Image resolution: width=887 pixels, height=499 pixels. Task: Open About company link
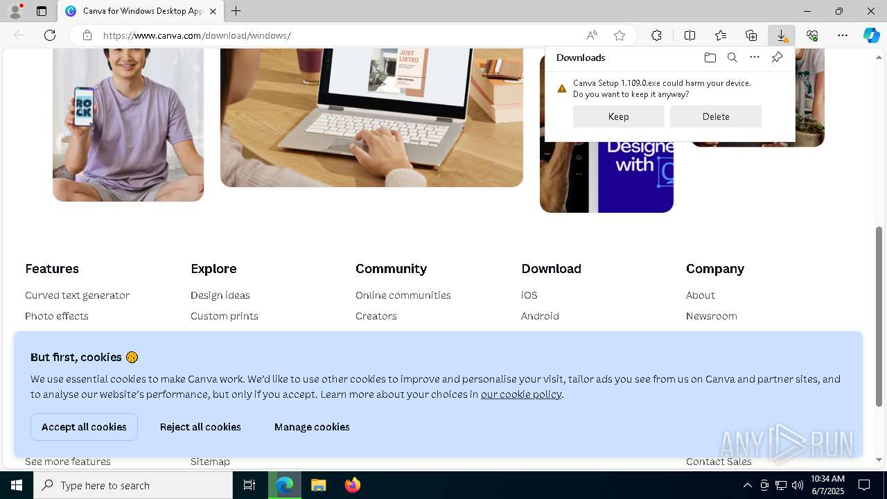coord(701,295)
